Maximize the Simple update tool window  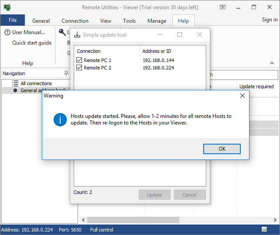(x=180, y=35)
